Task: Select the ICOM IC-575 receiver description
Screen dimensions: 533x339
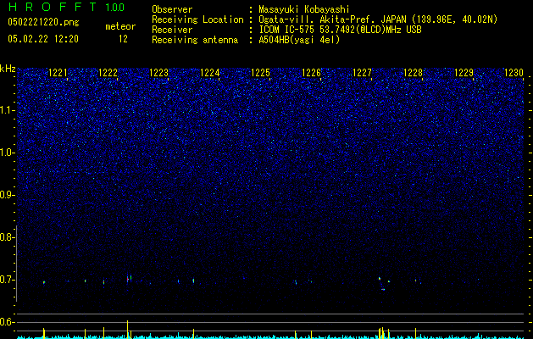Action: (x=340, y=30)
